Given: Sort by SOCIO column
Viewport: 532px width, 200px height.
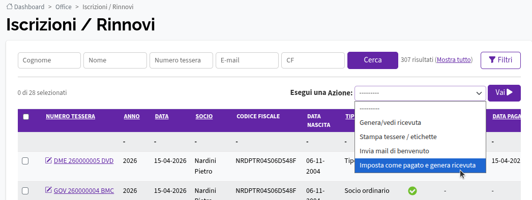Looking at the screenshot, I should point(204,116).
